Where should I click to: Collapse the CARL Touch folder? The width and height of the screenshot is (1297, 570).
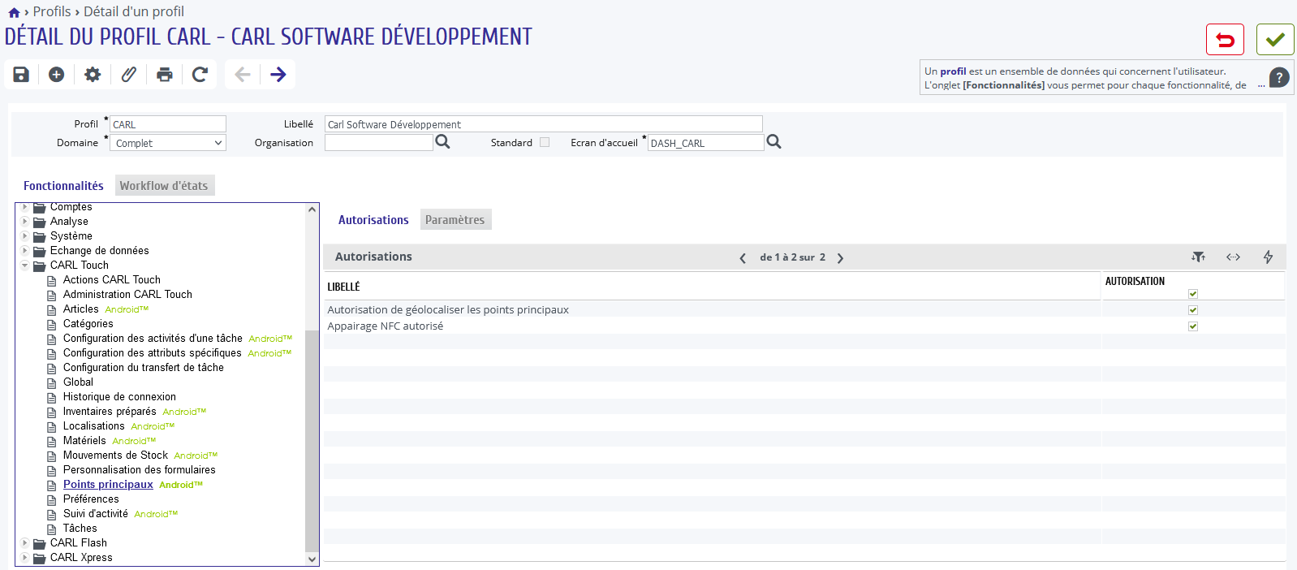pos(24,266)
